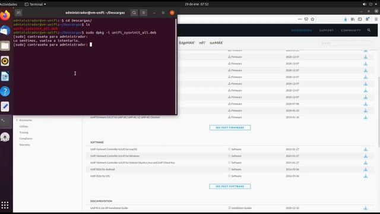380x214 pixels.
Task: Click the Ubiquiti site search magnifier
Action: pyautogui.click(x=369, y=30)
